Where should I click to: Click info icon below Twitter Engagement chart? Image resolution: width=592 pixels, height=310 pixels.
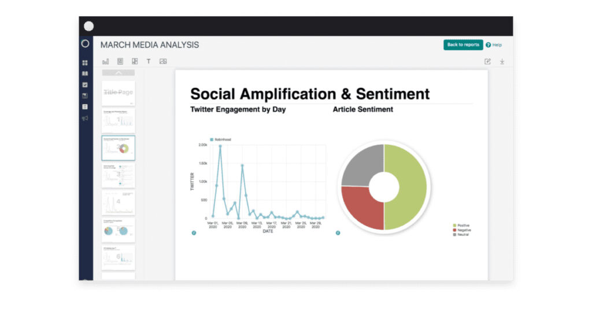coord(194,233)
